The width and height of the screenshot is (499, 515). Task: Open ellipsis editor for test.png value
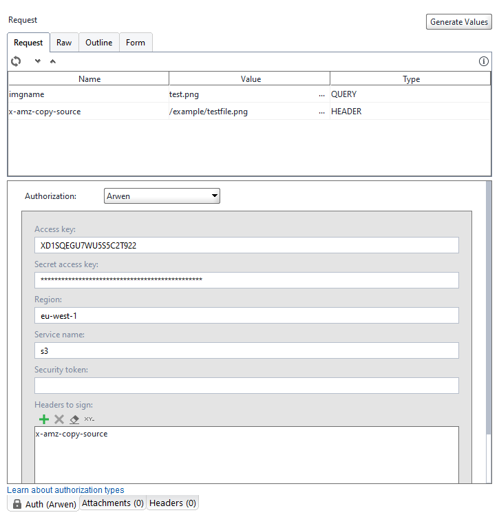[321, 94]
